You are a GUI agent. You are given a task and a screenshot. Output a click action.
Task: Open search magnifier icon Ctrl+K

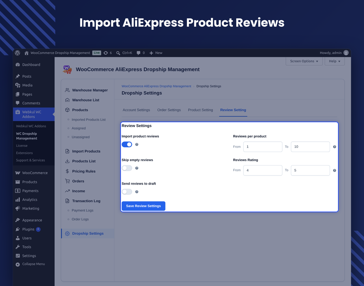118,53
